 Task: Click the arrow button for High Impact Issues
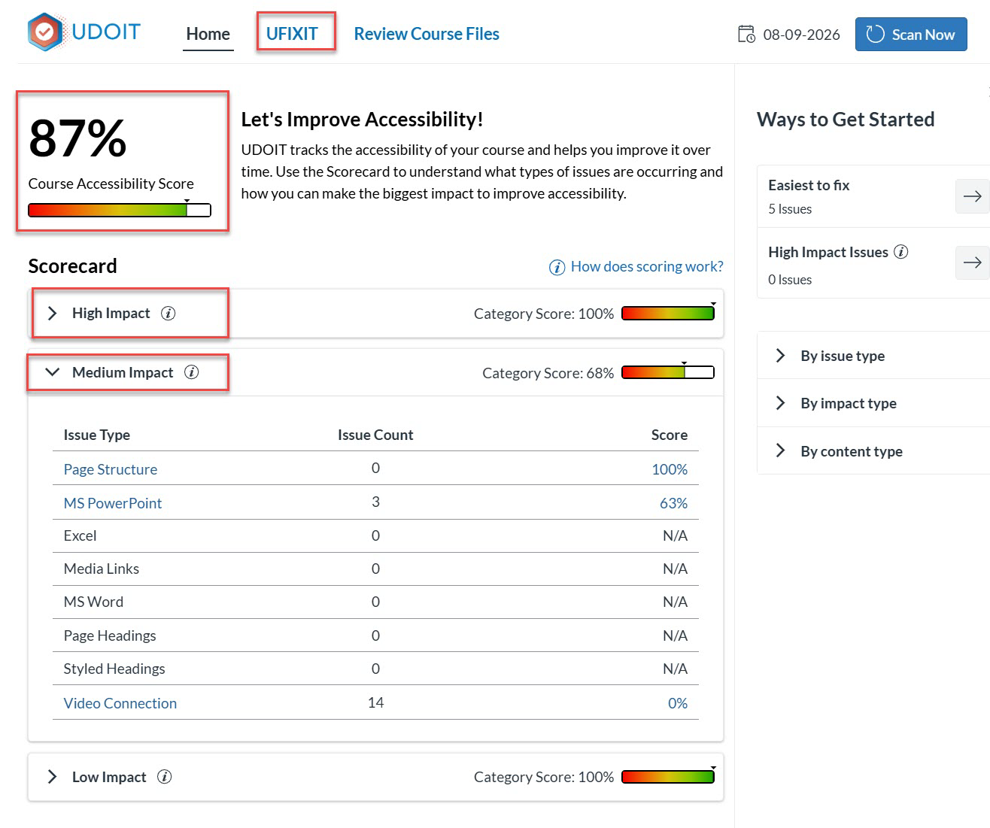(972, 262)
